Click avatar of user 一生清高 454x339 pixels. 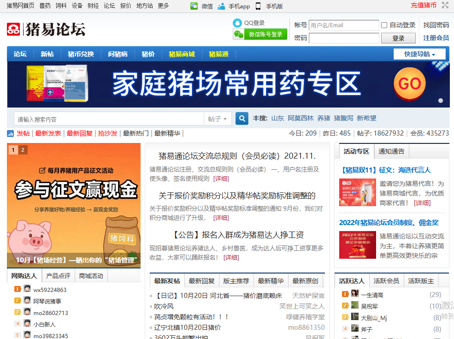tap(355, 294)
